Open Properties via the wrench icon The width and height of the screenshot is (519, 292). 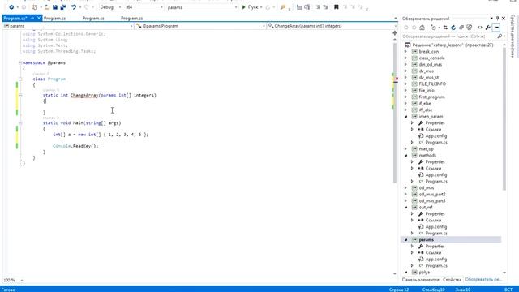(x=488, y=28)
